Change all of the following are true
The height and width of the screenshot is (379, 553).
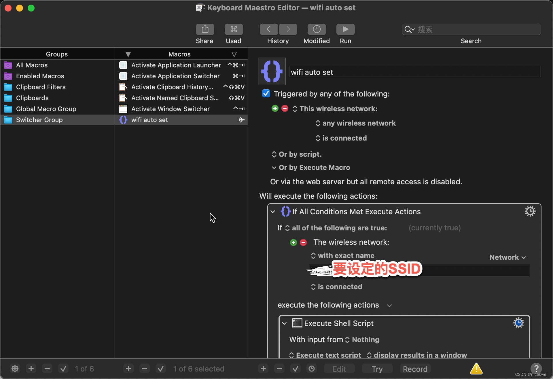[336, 228]
